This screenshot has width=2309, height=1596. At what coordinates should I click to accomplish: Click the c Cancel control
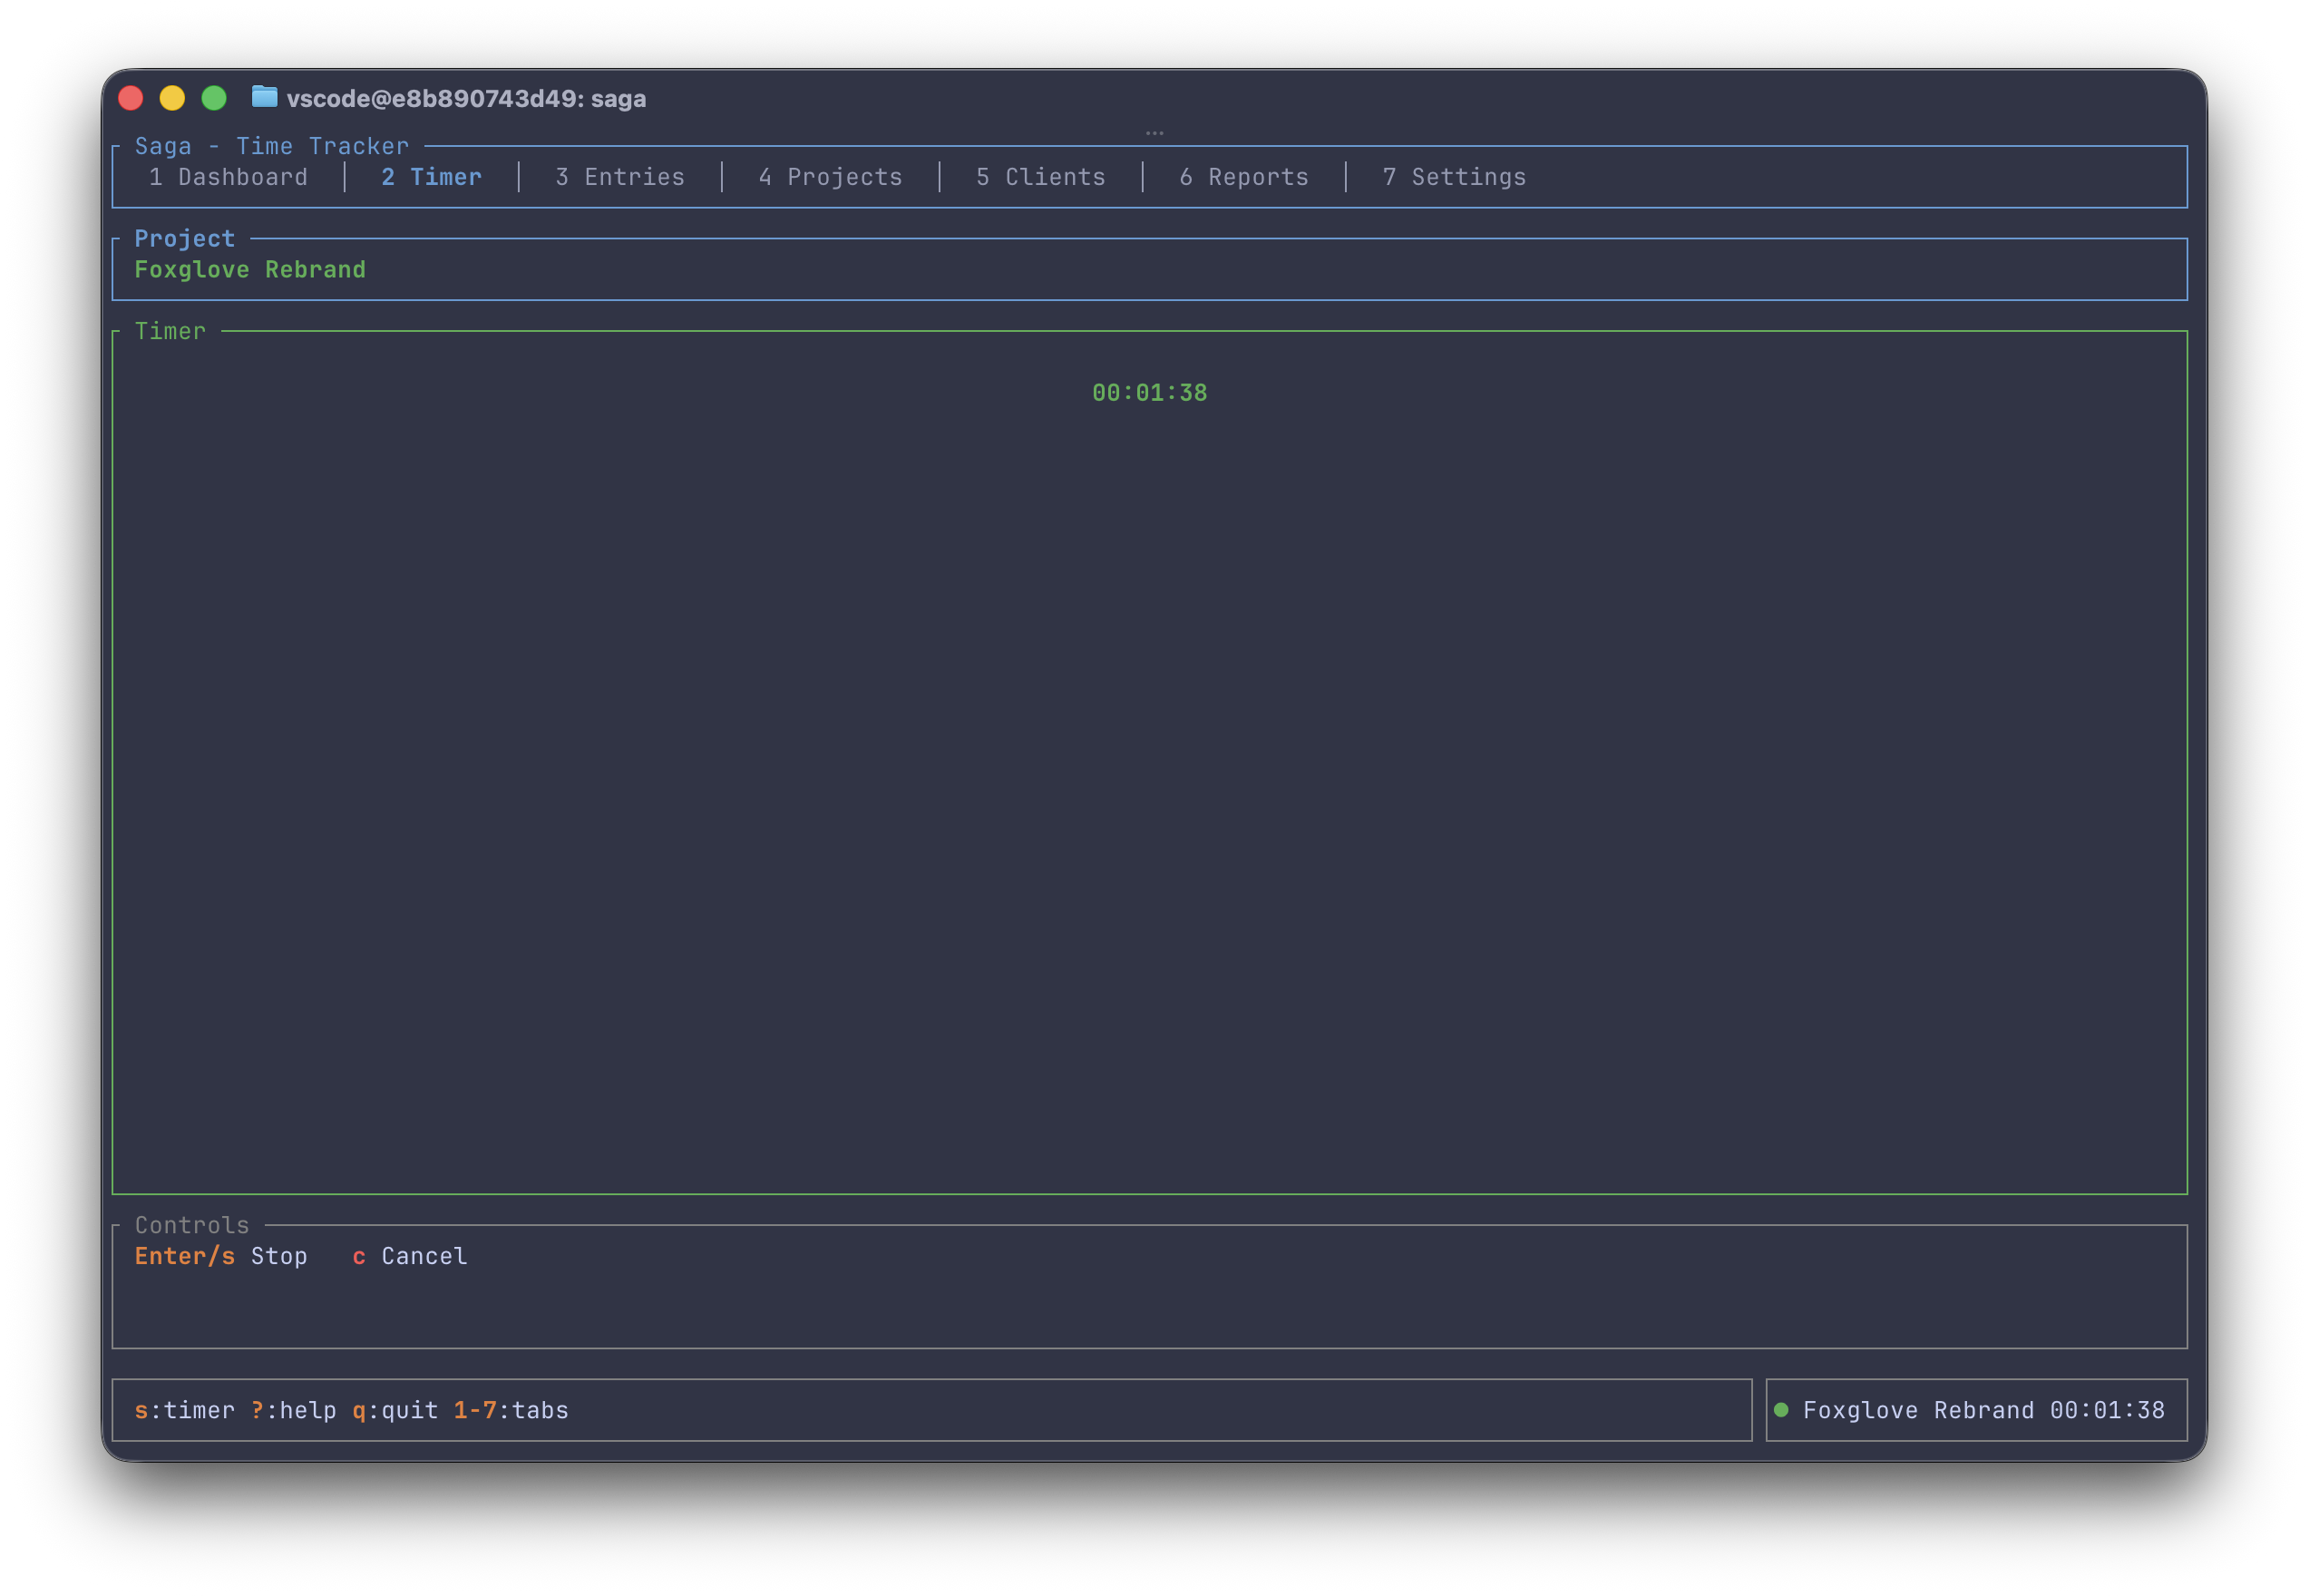[410, 1256]
